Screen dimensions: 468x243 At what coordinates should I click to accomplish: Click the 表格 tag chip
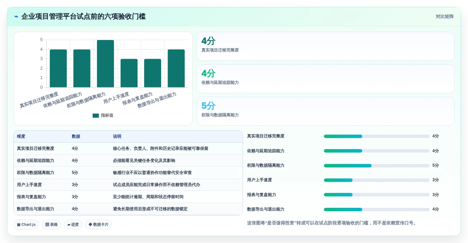point(52,224)
